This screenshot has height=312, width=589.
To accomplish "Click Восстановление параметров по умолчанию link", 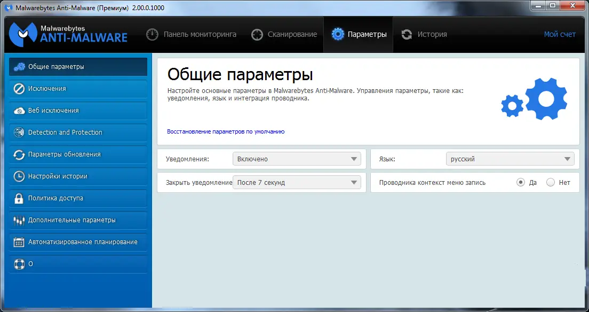I will click(226, 132).
